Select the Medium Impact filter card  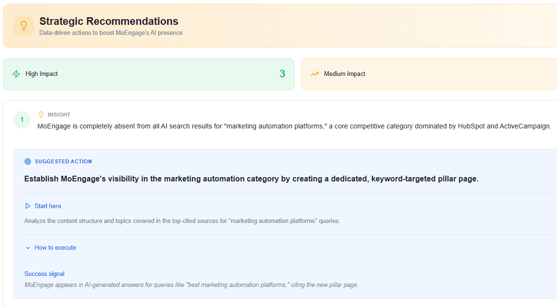coord(429,74)
